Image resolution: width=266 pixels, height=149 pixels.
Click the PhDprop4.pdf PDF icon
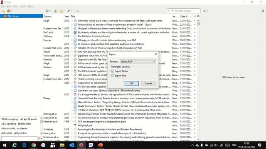point(75,125)
